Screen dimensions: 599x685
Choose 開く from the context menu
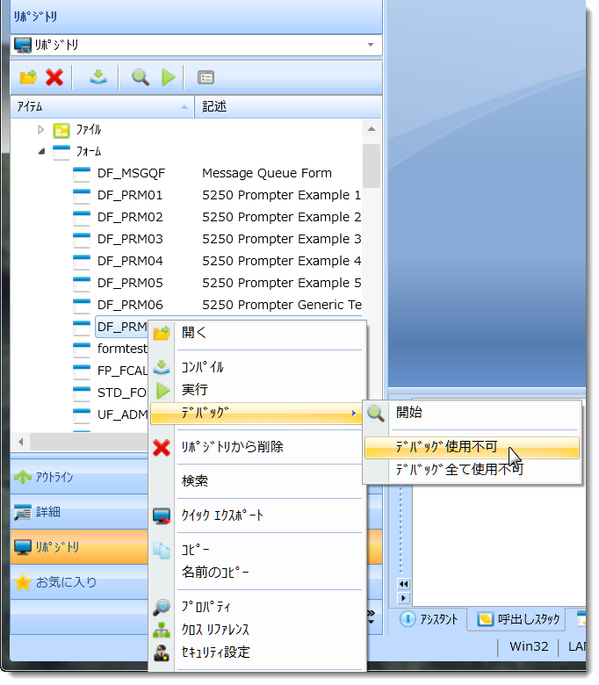(x=257, y=333)
